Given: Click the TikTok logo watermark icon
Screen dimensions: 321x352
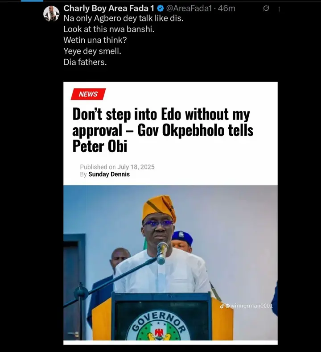Looking at the screenshot, I should [222, 306].
